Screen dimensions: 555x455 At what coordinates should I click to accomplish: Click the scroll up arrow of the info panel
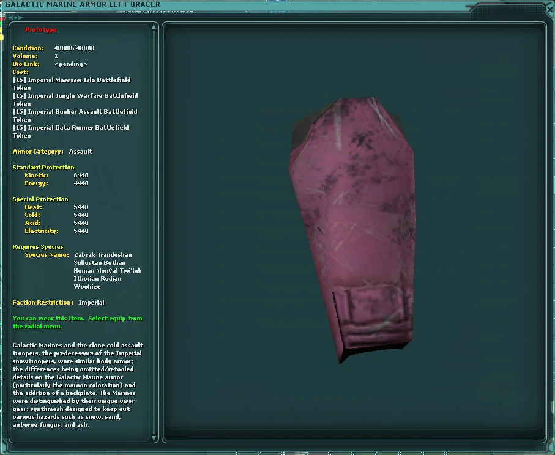click(154, 28)
